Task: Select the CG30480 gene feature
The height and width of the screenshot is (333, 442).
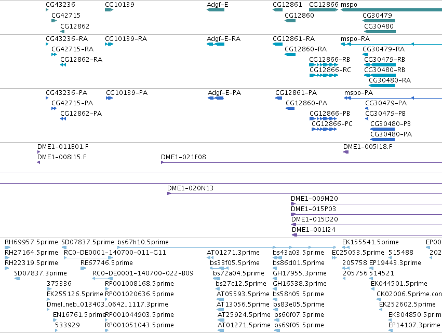Action: point(380,32)
